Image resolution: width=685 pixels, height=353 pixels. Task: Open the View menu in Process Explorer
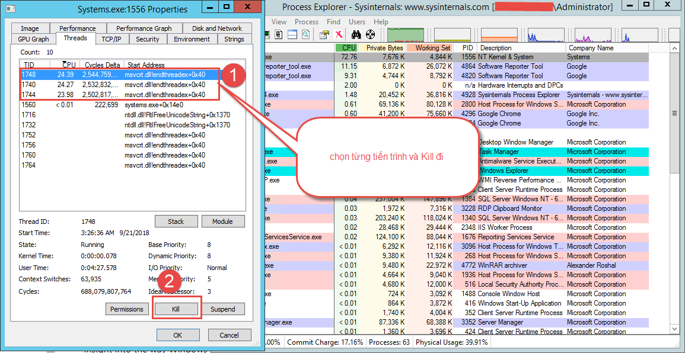(x=279, y=22)
